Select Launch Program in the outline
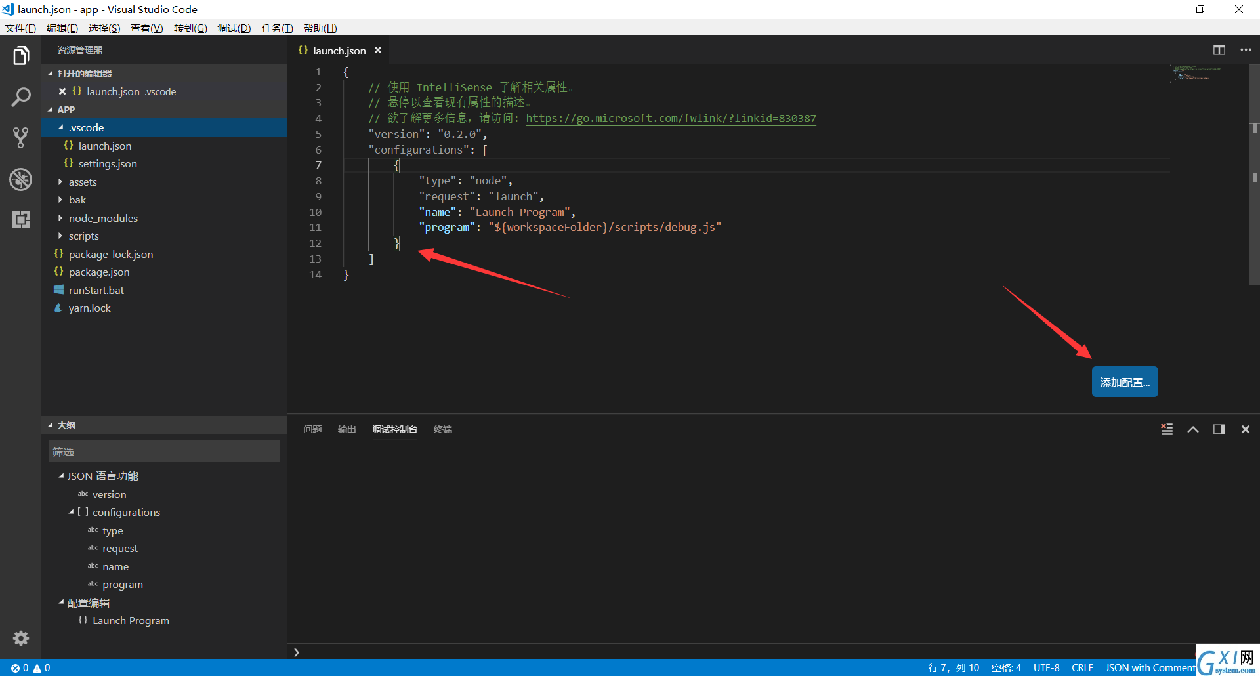The height and width of the screenshot is (676, 1260). 131,620
